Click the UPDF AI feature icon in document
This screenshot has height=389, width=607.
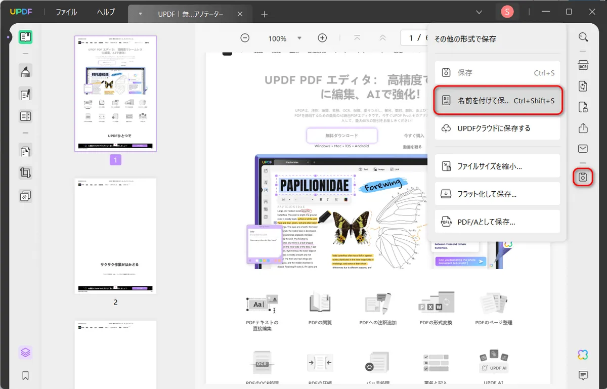(494, 363)
